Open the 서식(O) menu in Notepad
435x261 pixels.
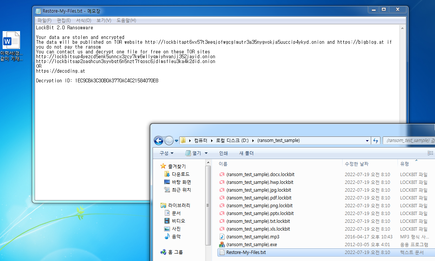(84, 20)
